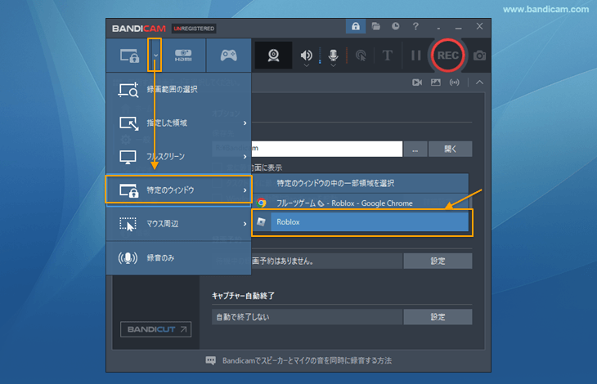Screen dimensions: 597x384
Task: Expand the フルスクリーン submenu arrow
Action: 245,157
